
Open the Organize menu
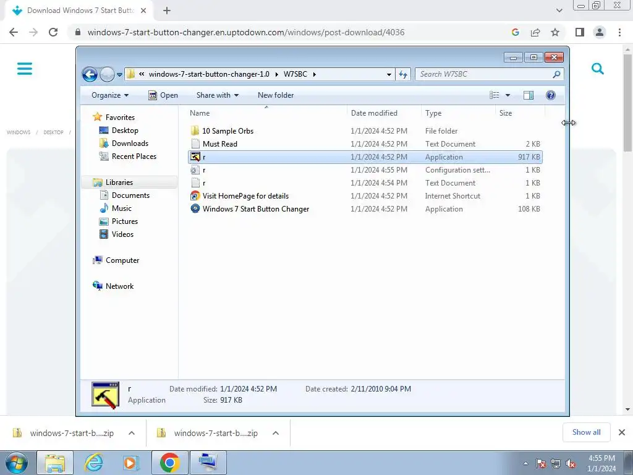pyautogui.click(x=110, y=95)
